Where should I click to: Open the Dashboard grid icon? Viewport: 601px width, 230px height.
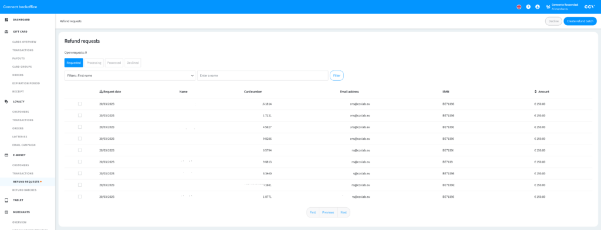[x=6, y=19]
